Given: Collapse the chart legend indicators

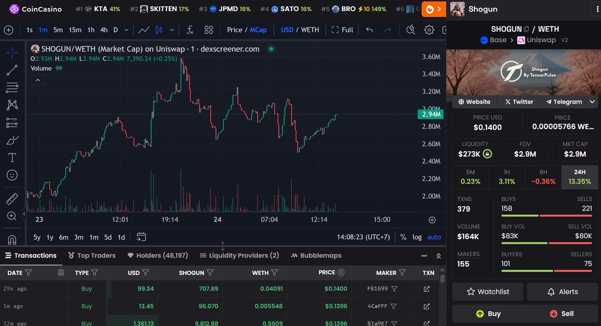Looking at the screenshot, I should pyautogui.click(x=38, y=80).
